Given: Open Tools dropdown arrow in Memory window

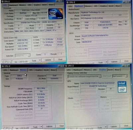Looking at the screenshot, I should tap(41, 127).
